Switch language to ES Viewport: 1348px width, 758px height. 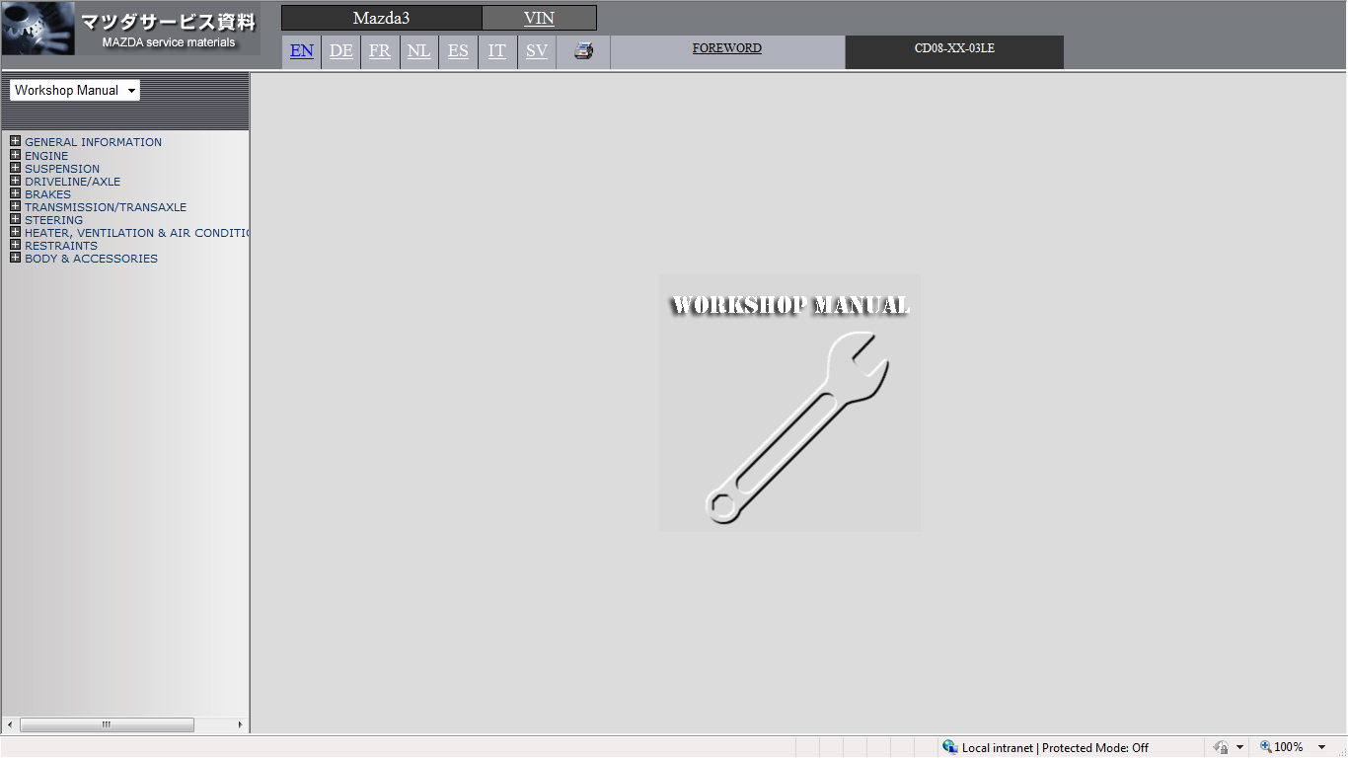pyautogui.click(x=458, y=51)
